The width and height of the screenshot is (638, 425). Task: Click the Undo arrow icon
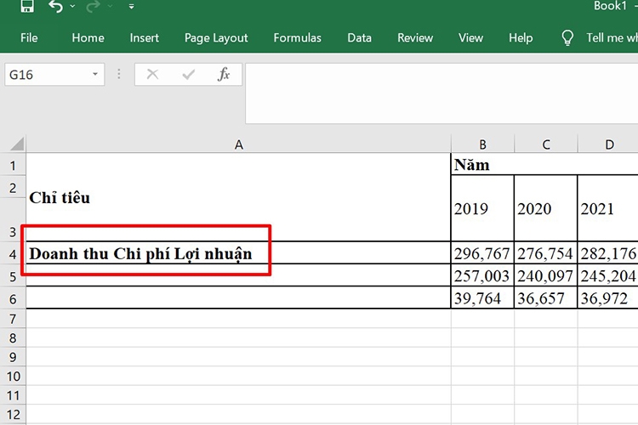[x=55, y=6]
